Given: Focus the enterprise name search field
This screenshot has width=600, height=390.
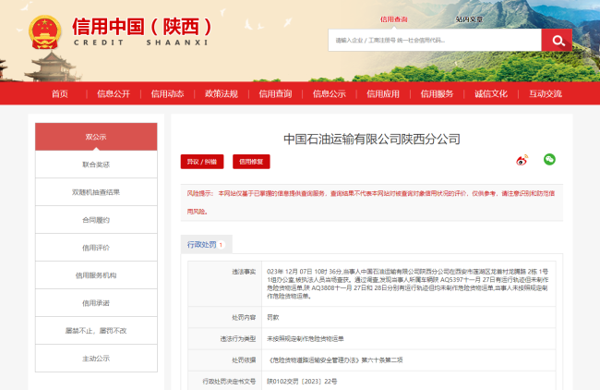Looking at the screenshot, I should coord(435,40).
